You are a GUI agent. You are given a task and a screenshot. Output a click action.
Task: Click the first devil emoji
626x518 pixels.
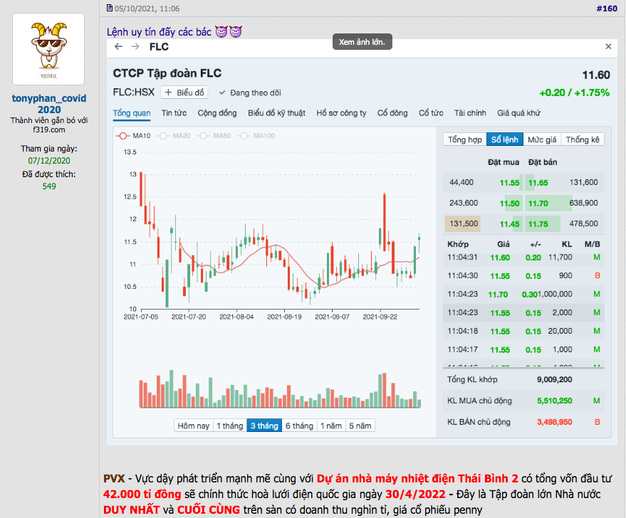[221, 31]
